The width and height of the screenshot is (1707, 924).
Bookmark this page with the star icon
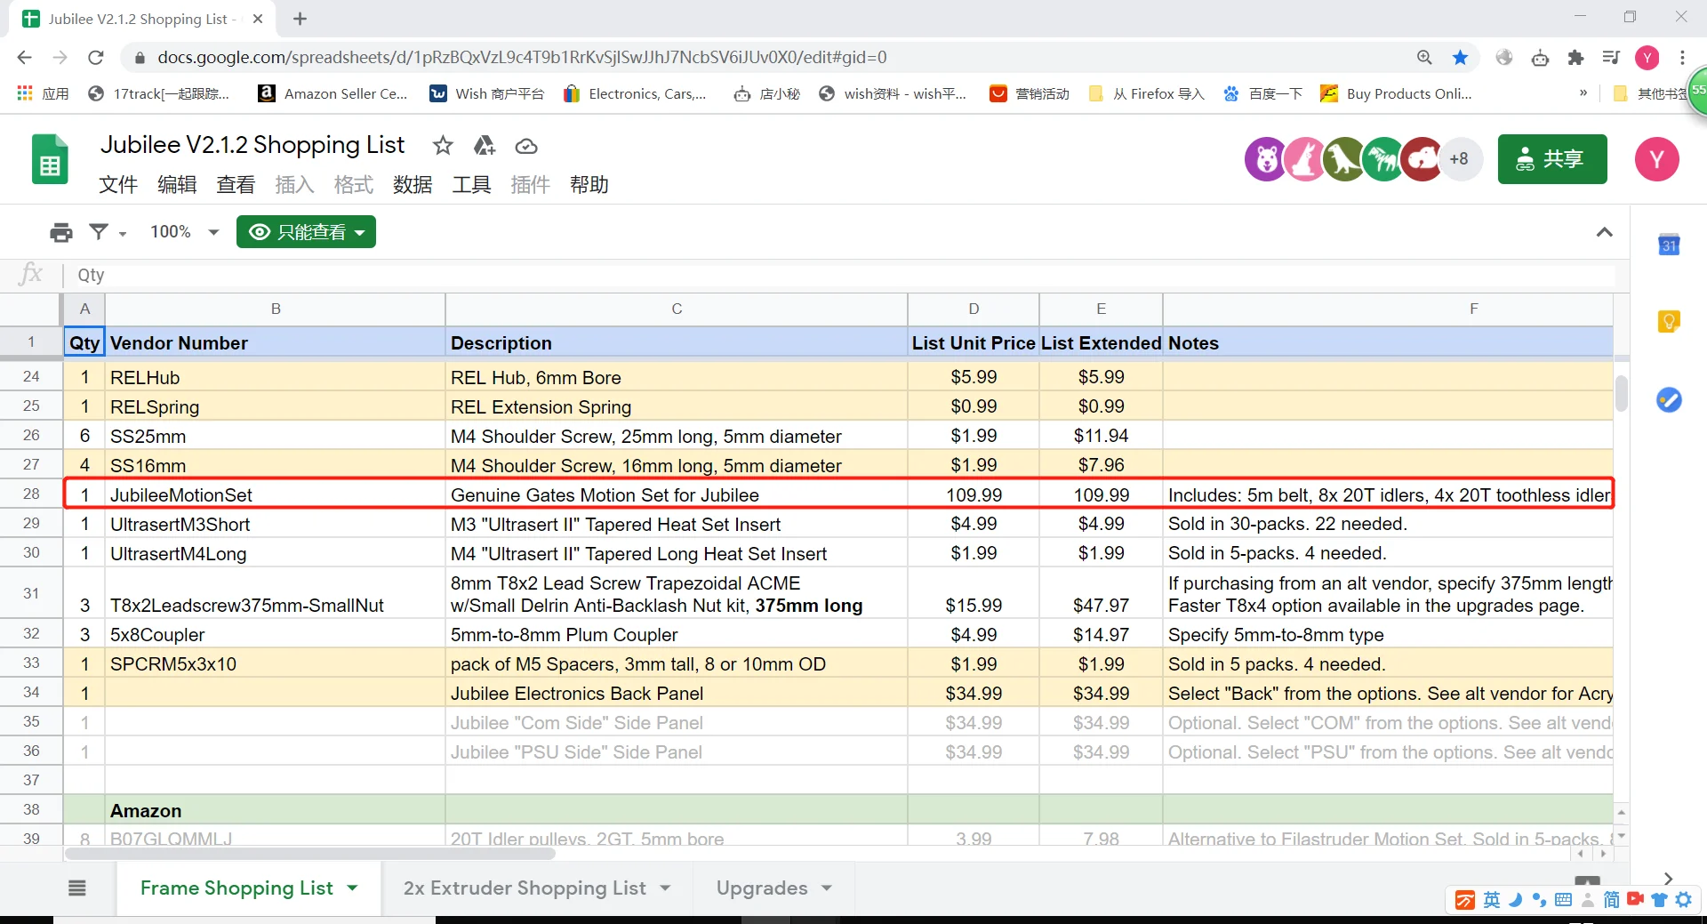pos(1460,58)
